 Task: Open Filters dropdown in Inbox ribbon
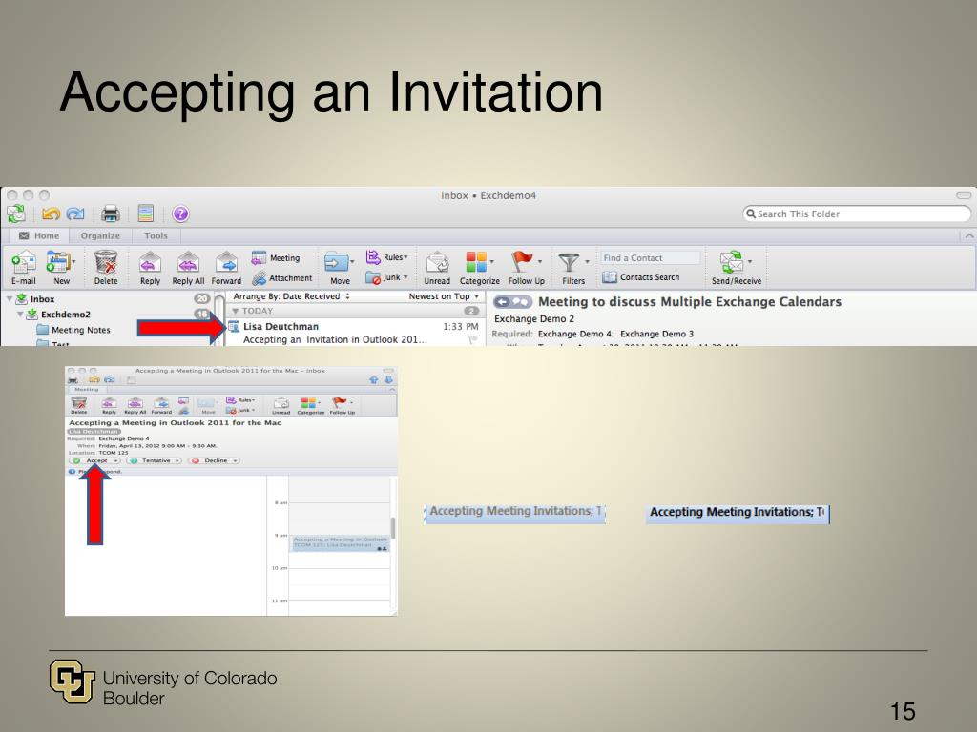(587, 262)
